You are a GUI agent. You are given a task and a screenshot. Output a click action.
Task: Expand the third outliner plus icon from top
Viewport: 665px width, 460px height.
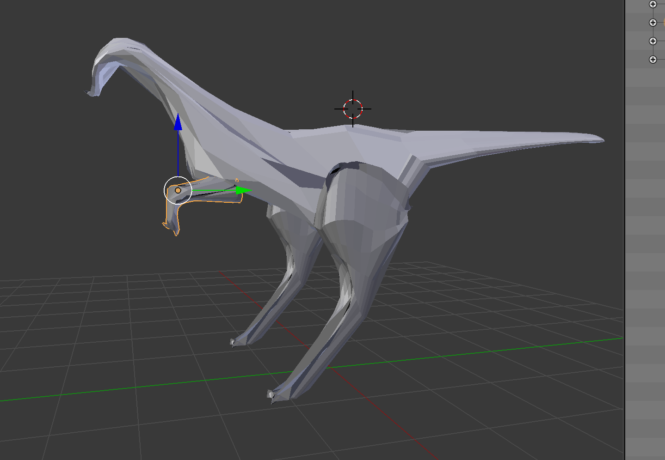pos(653,41)
